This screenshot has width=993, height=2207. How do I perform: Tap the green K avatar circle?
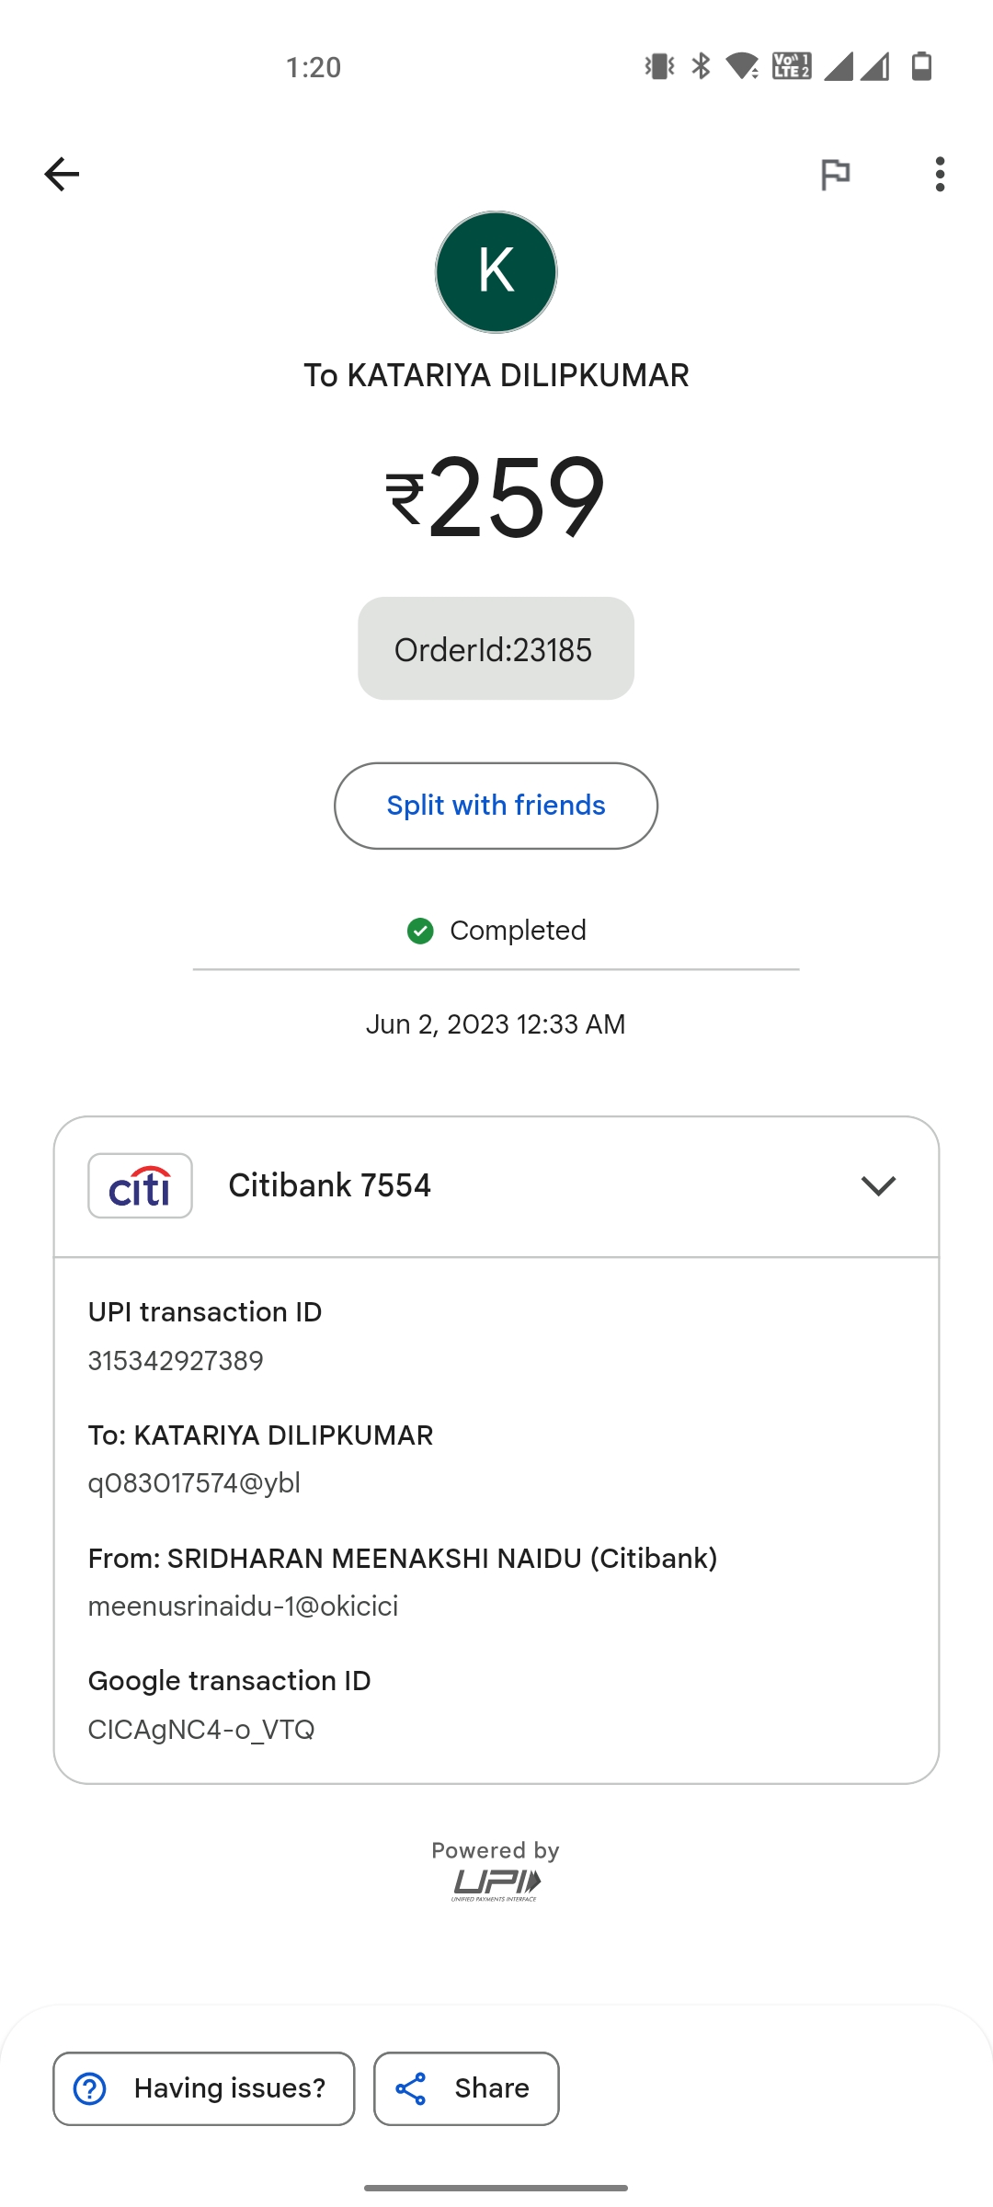[496, 272]
